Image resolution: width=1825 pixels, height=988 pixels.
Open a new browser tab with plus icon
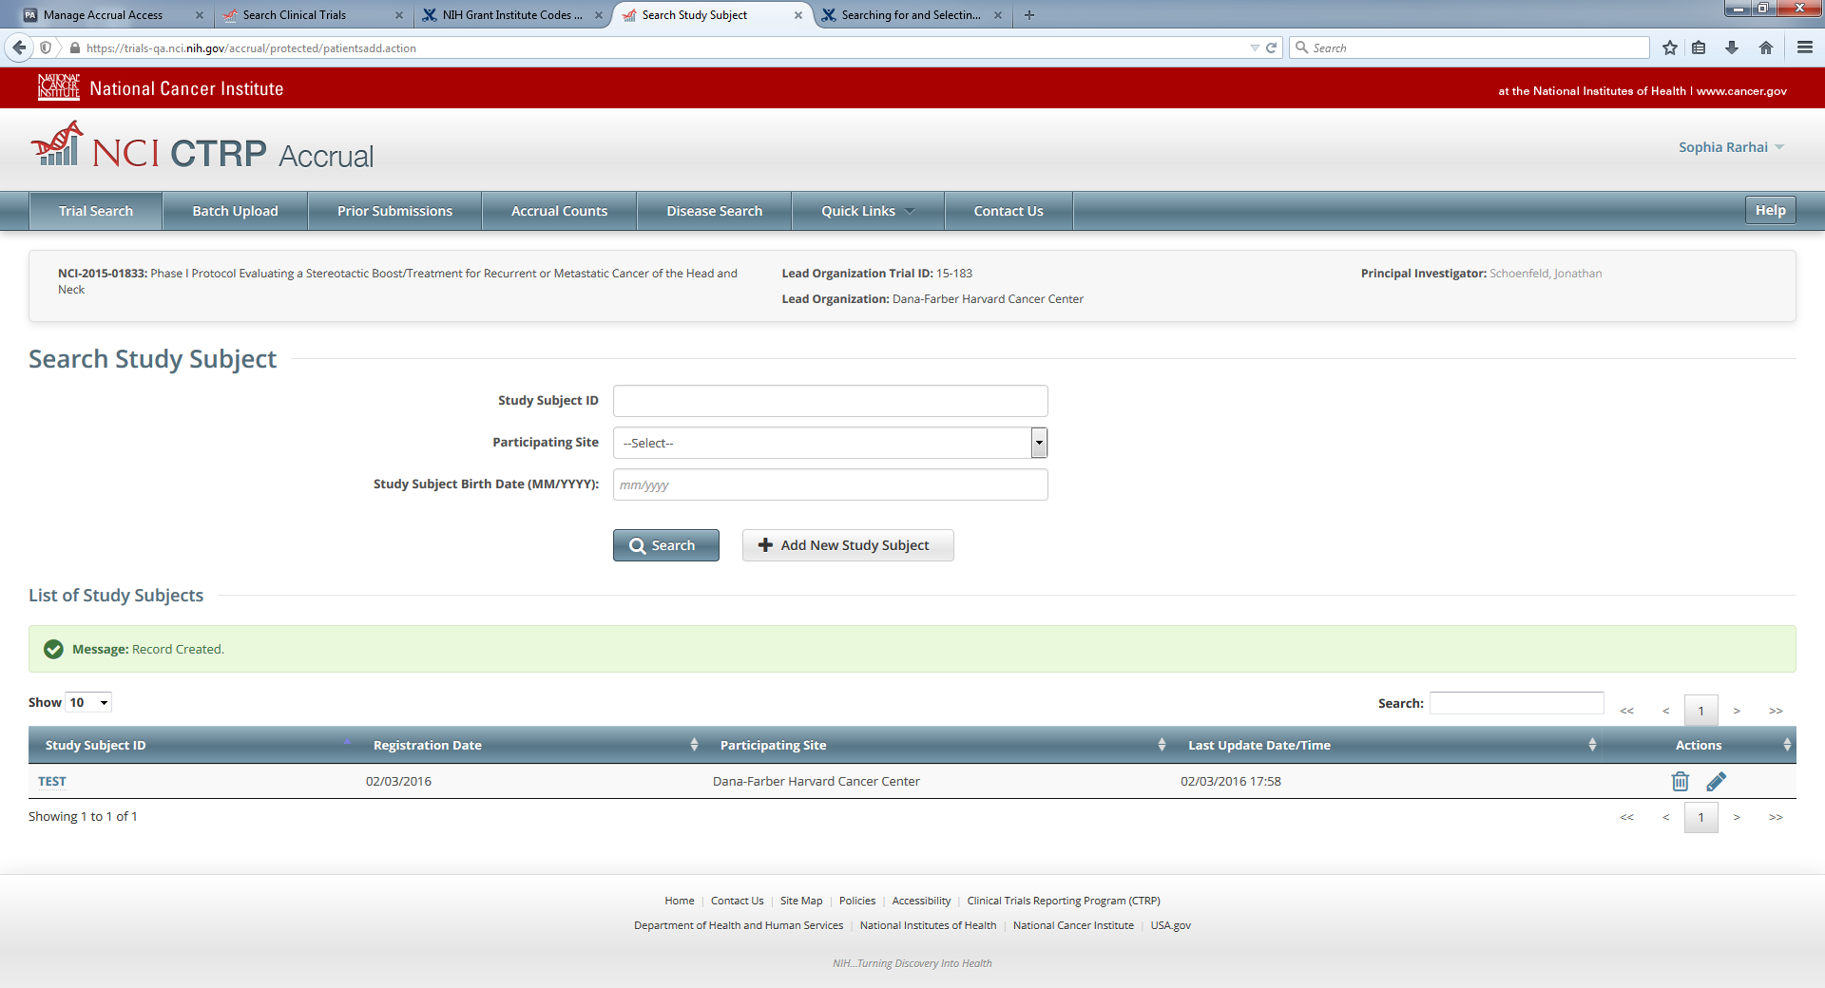pos(1029,15)
